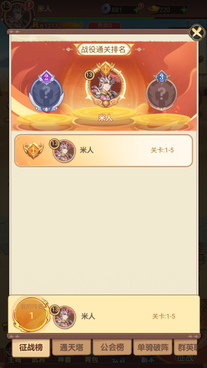The width and height of the screenshot is (207, 368).
Task: Add copper coins with green plus
Action: (x=136, y=10)
